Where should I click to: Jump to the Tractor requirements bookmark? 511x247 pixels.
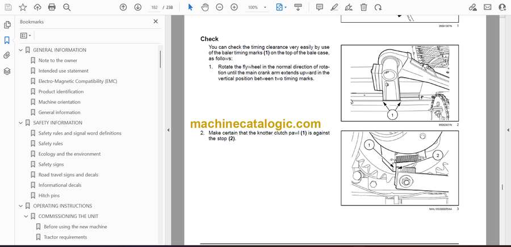tap(65, 237)
